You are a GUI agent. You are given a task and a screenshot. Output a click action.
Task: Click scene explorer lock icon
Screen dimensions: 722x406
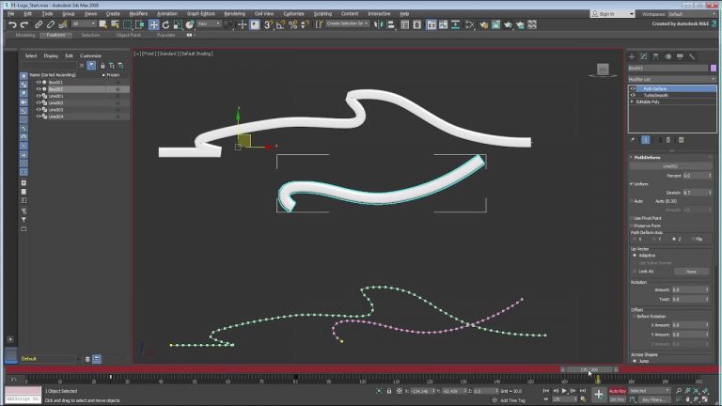click(102, 66)
